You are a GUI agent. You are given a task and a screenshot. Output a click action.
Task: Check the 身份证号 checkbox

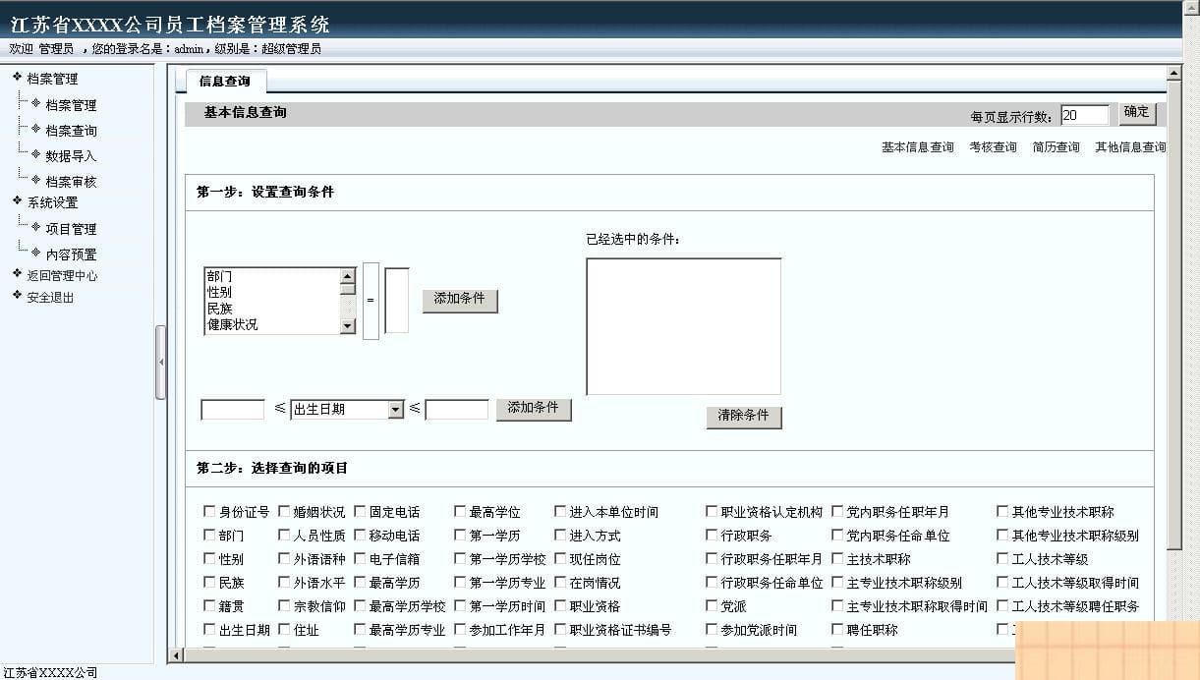tap(208, 511)
